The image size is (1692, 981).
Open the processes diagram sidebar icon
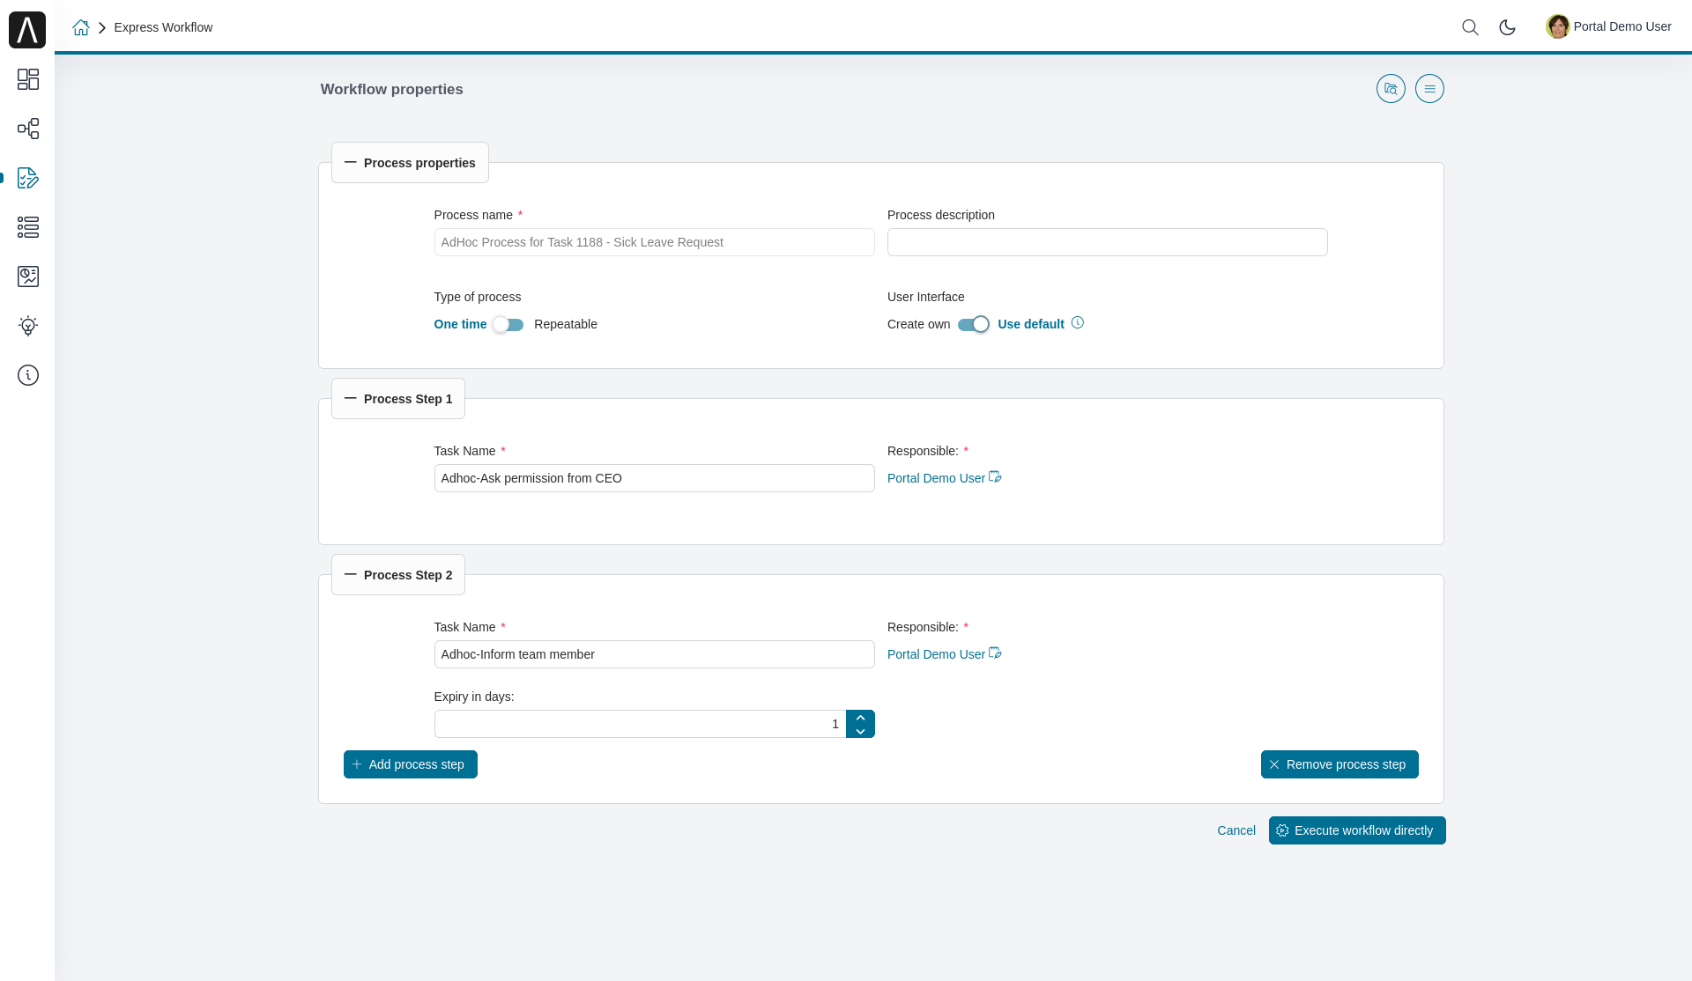pyautogui.click(x=28, y=129)
